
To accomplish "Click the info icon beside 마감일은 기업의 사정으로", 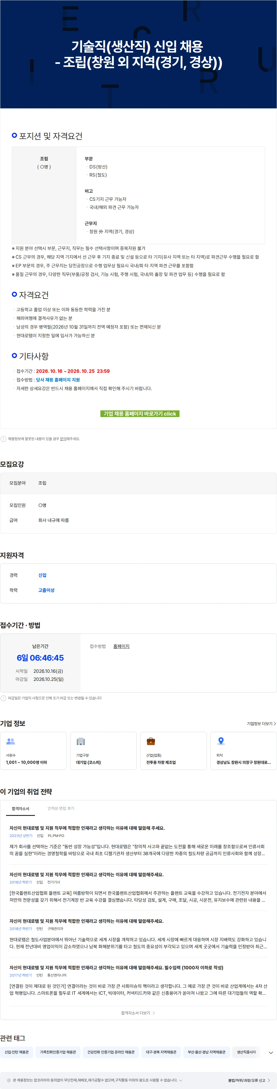I will pos(3,698).
